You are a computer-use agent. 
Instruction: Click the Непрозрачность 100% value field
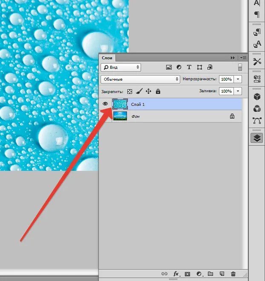coord(226,79)
